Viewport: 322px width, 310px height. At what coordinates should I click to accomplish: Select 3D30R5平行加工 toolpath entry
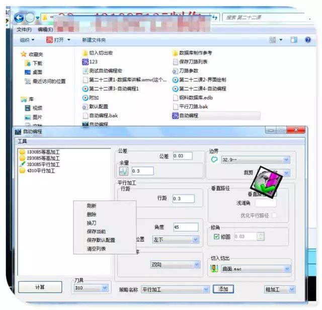click(x=39, y=165)
